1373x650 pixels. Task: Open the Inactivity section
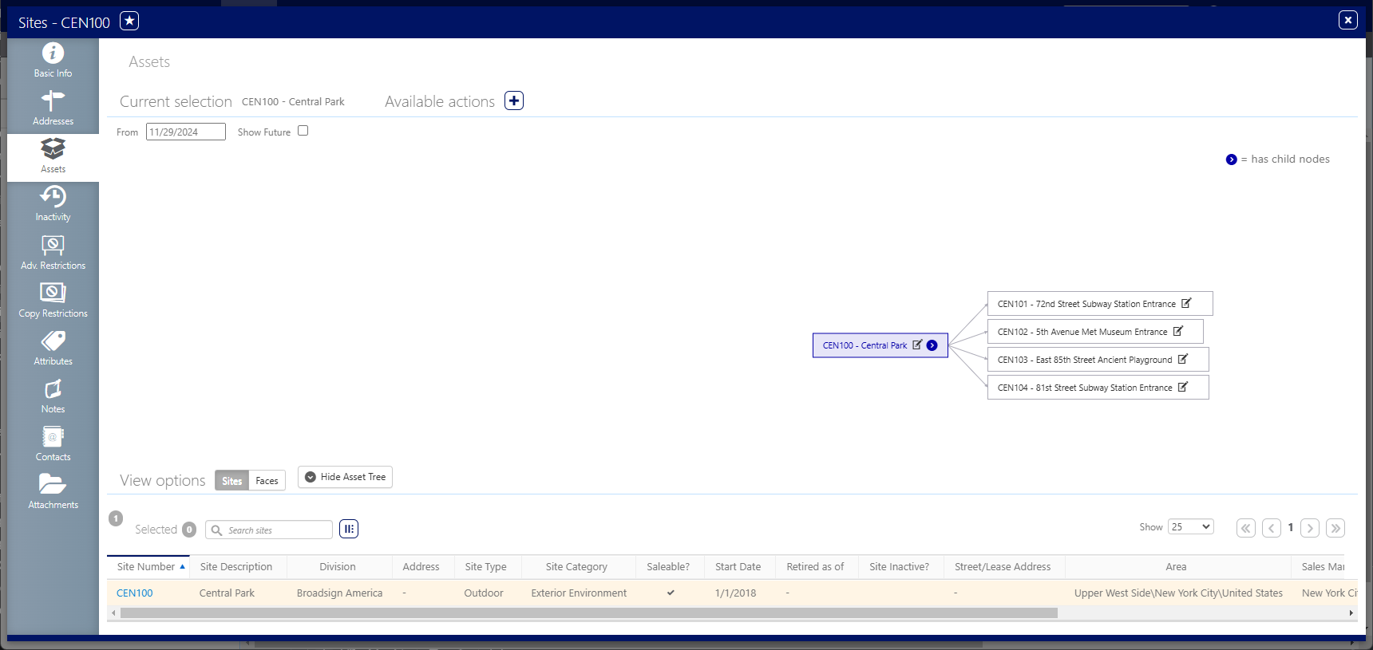pos(53,205)
